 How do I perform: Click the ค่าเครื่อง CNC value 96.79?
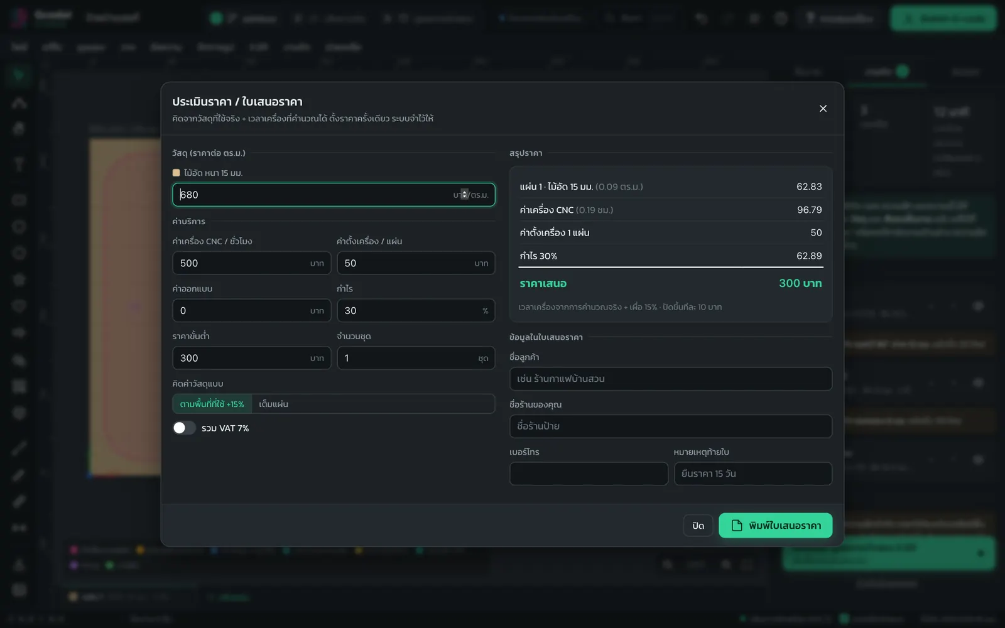click(809, 210)
